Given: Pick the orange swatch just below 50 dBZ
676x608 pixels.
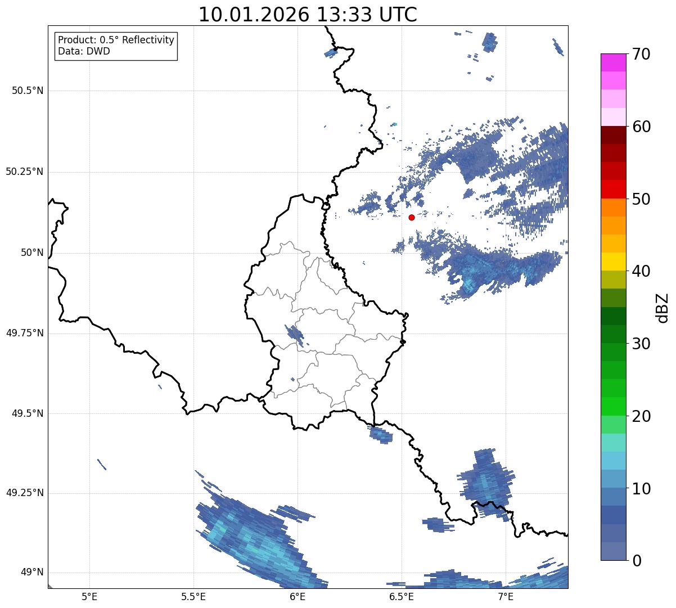Looking at the screenshot, I should tap(613, 208).
